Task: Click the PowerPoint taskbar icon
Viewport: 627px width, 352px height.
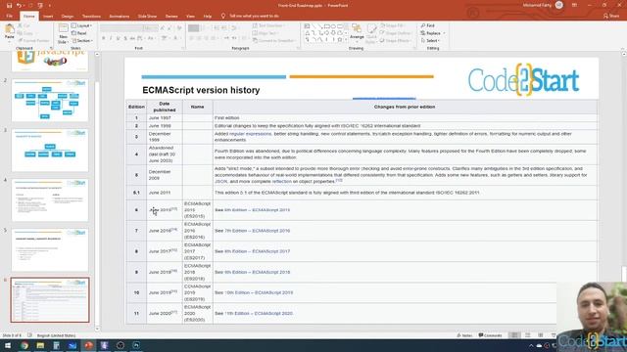Action: point(88,345)
